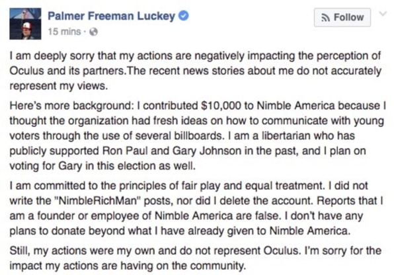Image resolution: width=394 pixels, height=275 pixels.
Task: Visit the Palmer Freeman Luckey profile link
Action: 111,16
